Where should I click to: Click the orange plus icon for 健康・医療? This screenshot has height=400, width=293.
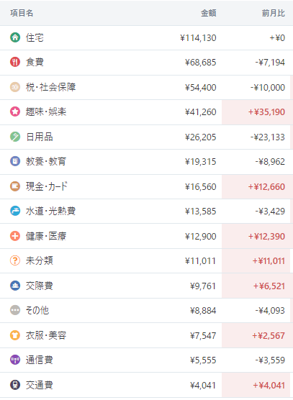[x=15, y=236]
